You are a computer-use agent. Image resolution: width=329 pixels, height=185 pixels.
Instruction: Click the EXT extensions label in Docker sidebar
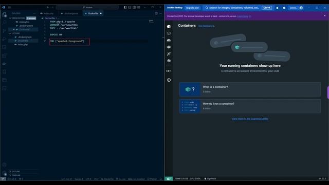pyautogui.click(x=169, y=71)
